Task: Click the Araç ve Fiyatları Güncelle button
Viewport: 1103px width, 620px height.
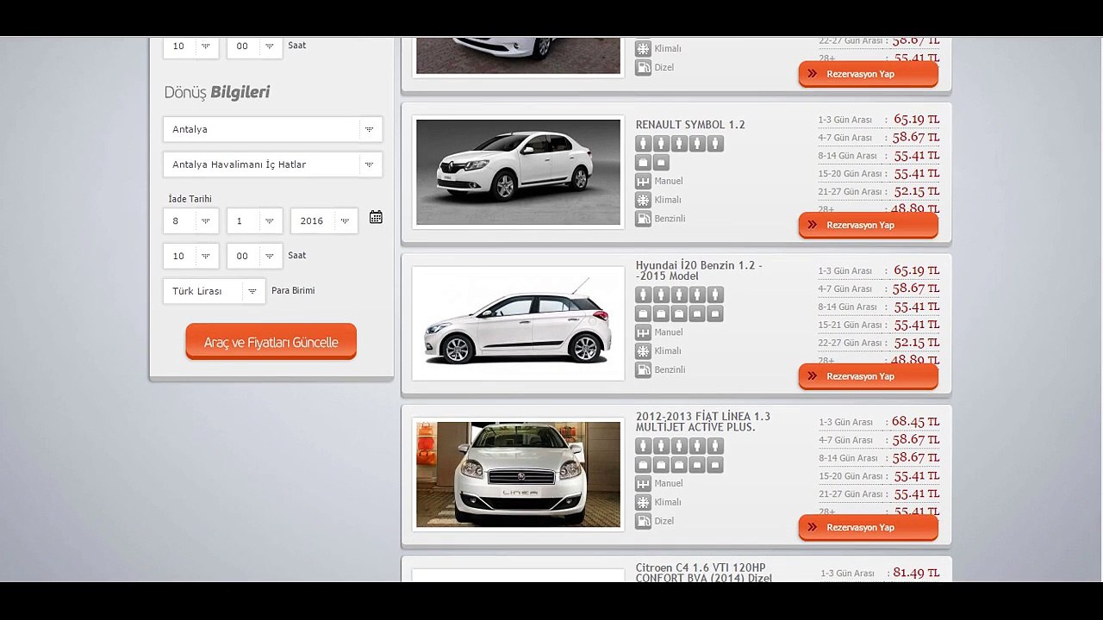Action: coord(271,342)
